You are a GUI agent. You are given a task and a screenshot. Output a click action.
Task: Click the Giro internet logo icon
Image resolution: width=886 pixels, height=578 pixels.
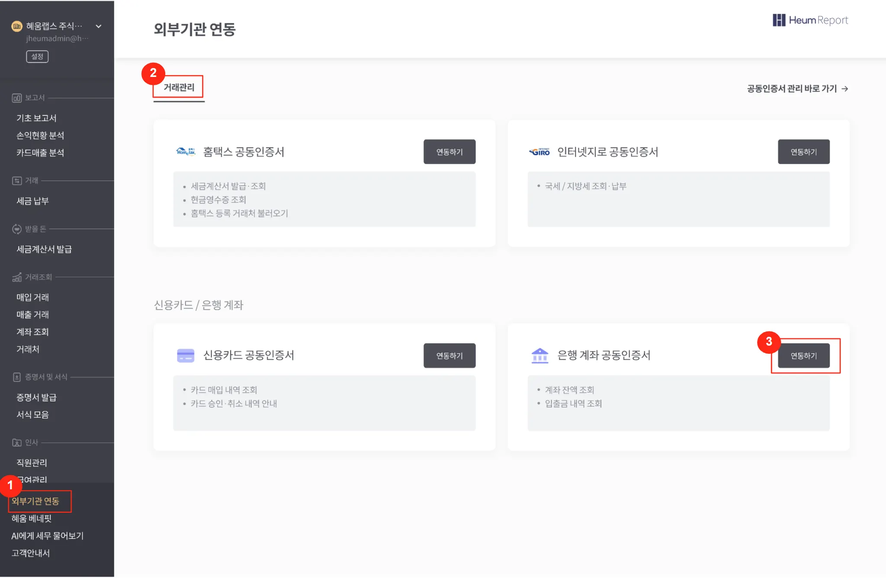tap(539, 152)
